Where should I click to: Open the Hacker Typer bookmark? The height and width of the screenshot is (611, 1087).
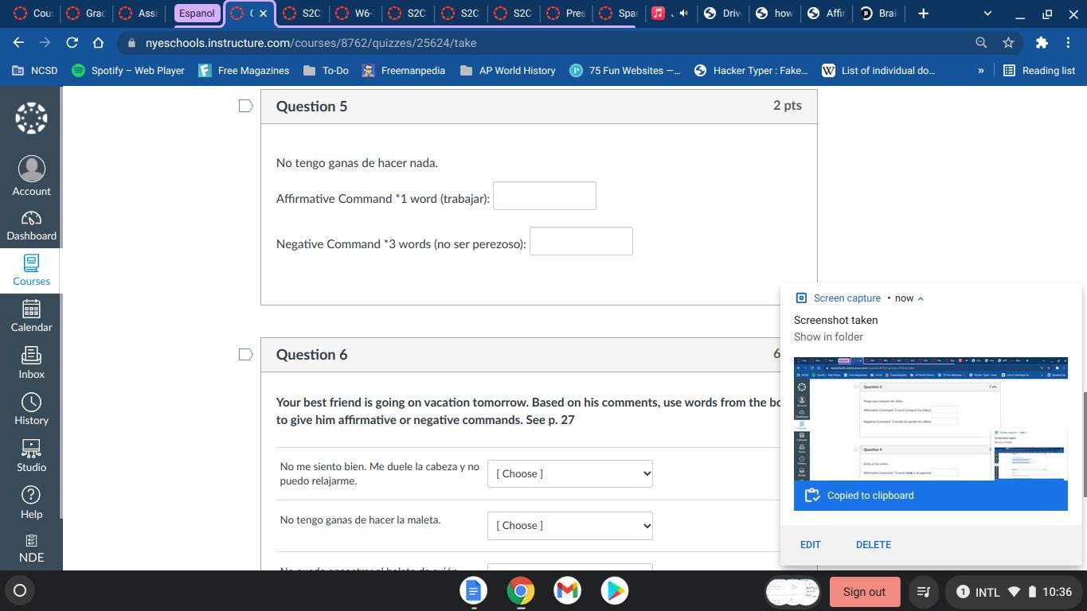tap(751, 71)
